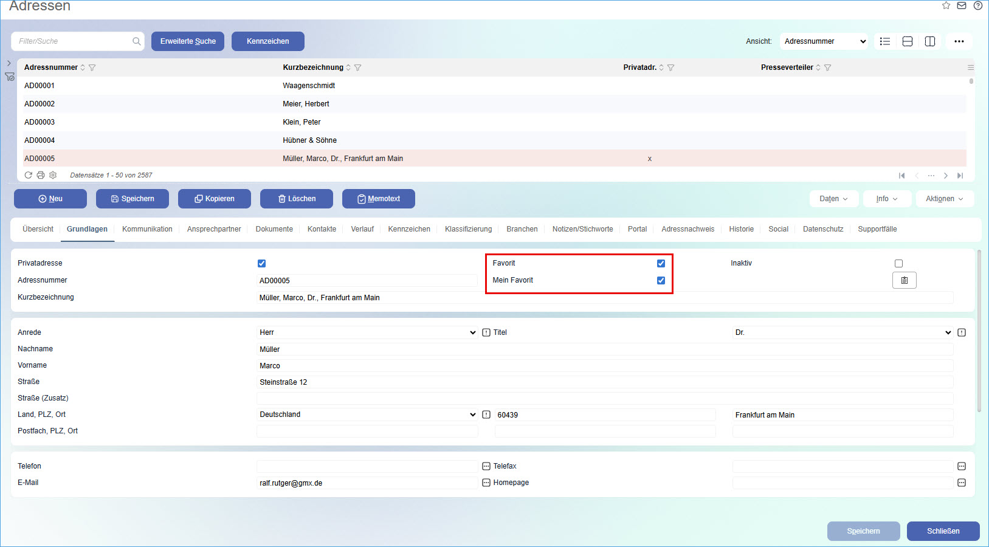Screen dimensions: 989x547
Task: Open the help question mark icon
Action: pyautogui.click(x=977, y=5)
